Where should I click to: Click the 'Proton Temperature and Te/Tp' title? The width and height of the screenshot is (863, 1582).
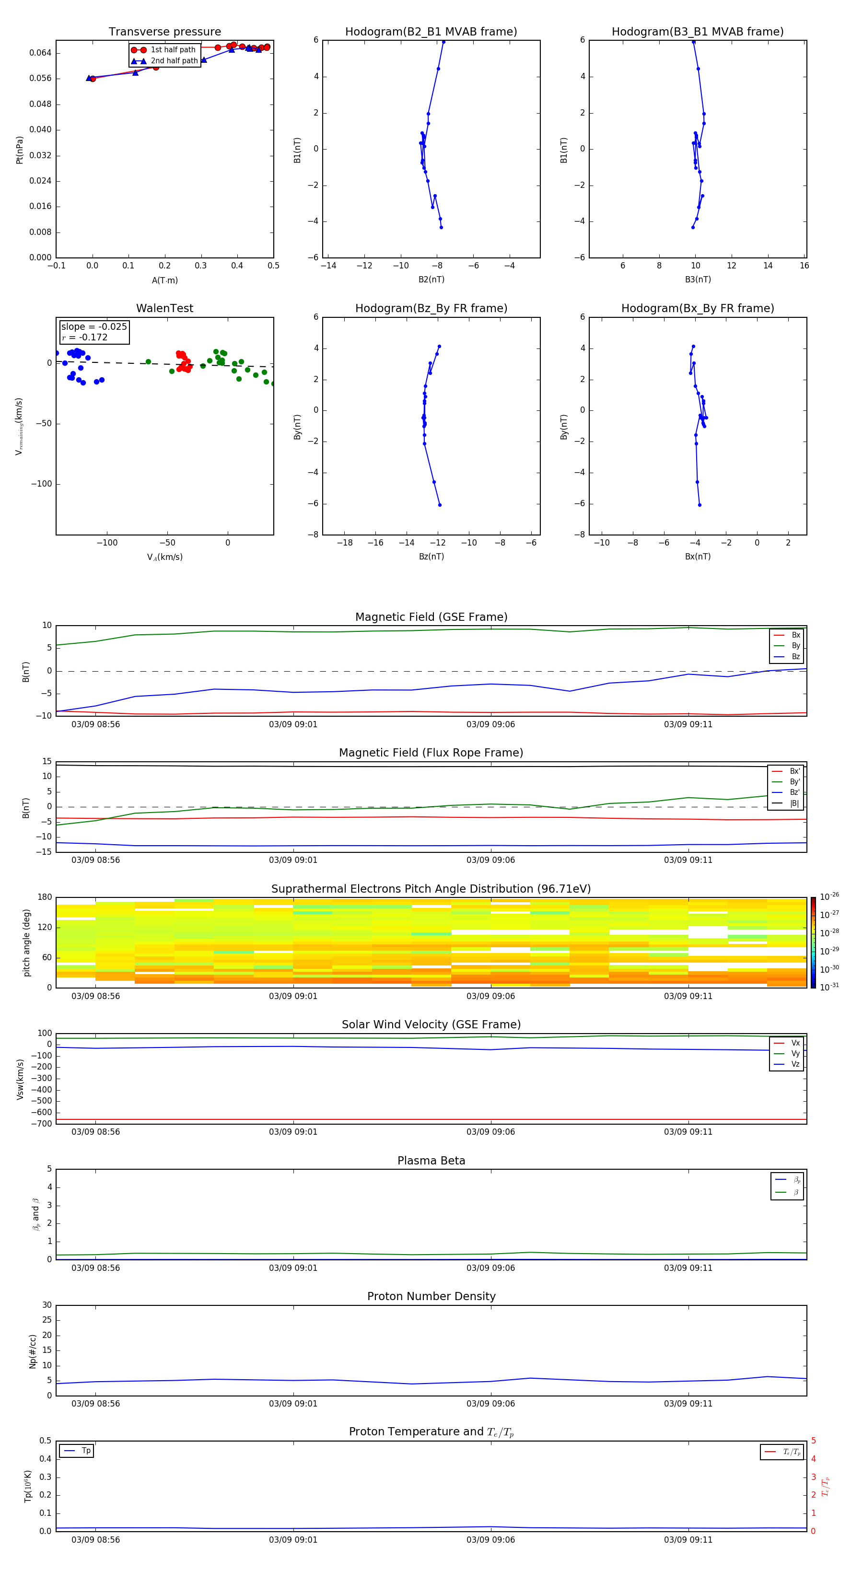[x=431, y=1432]
